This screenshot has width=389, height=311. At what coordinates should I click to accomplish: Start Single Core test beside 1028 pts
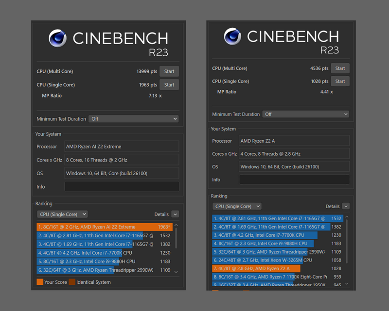[340, 82]
